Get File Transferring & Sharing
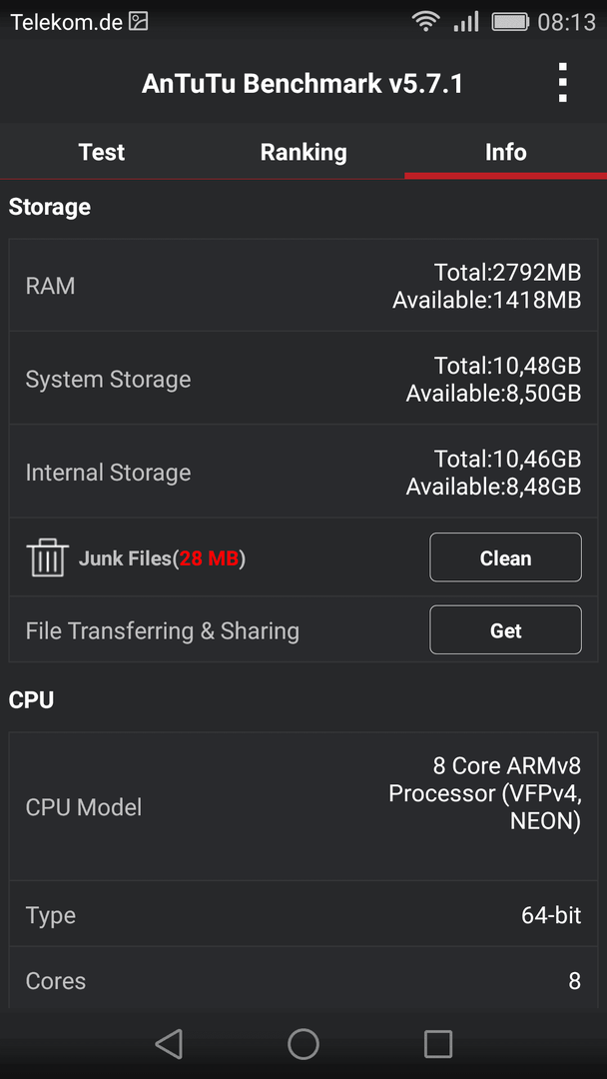607x1079 pixels. [x=505, y=629]
